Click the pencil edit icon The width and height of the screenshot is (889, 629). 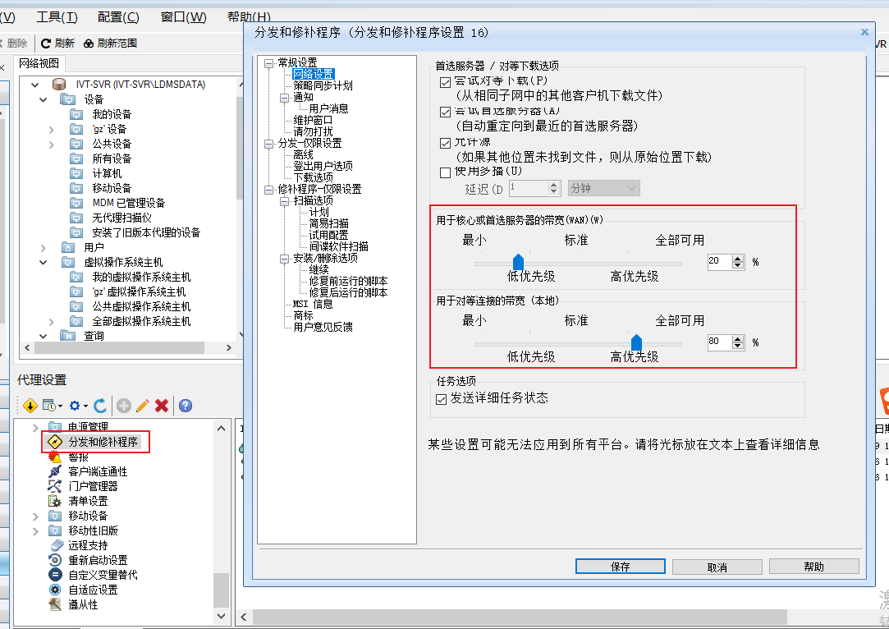tap(143, 405)
